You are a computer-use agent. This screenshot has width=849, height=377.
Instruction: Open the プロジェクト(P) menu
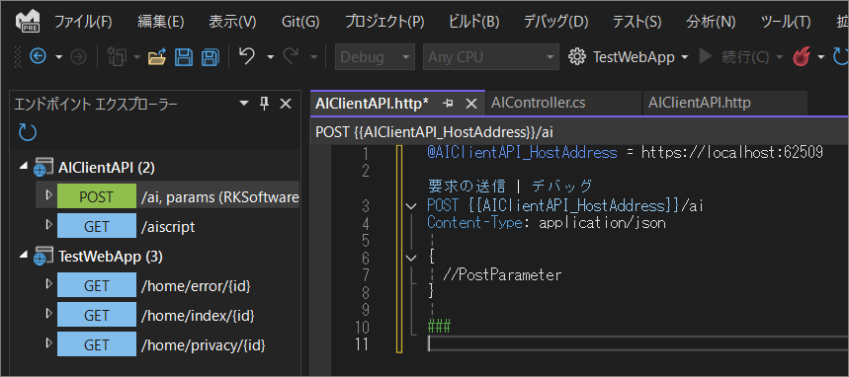coord(384,22)
